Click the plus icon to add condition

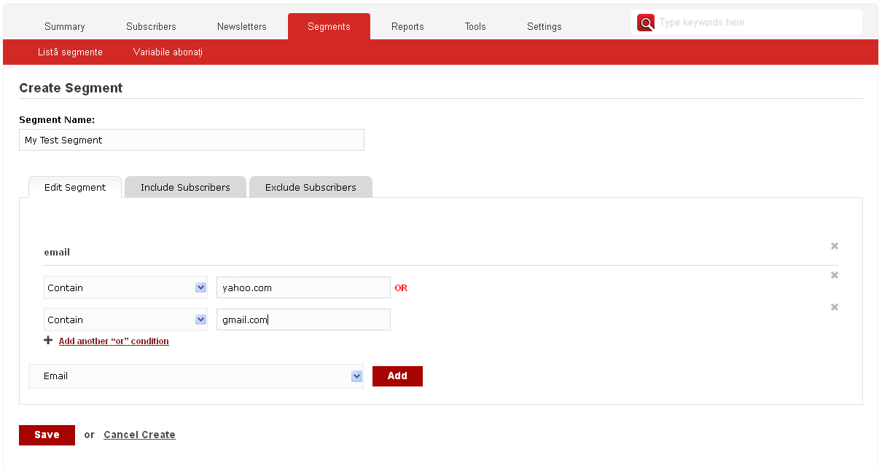coord(49,341)
